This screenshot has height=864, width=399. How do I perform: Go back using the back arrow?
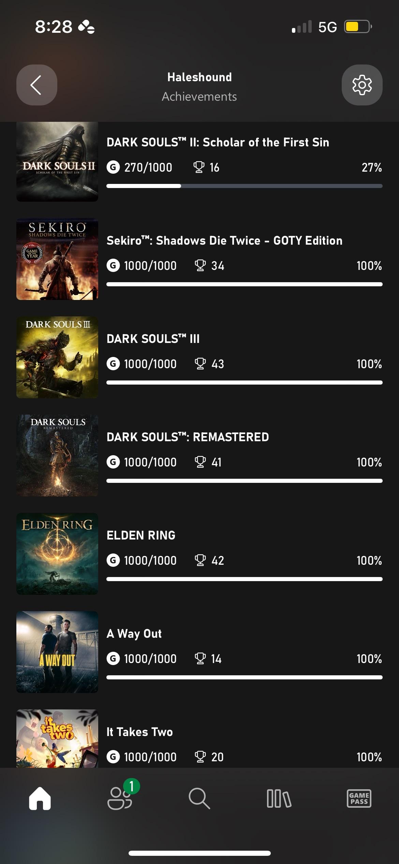pyautogui.click(x=36, y=85)
